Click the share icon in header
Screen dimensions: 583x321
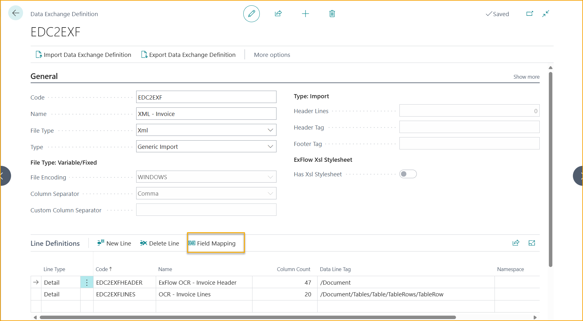point(278,14)
